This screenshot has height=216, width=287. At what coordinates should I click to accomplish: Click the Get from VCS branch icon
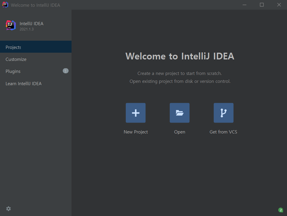[x=223, y=113]
